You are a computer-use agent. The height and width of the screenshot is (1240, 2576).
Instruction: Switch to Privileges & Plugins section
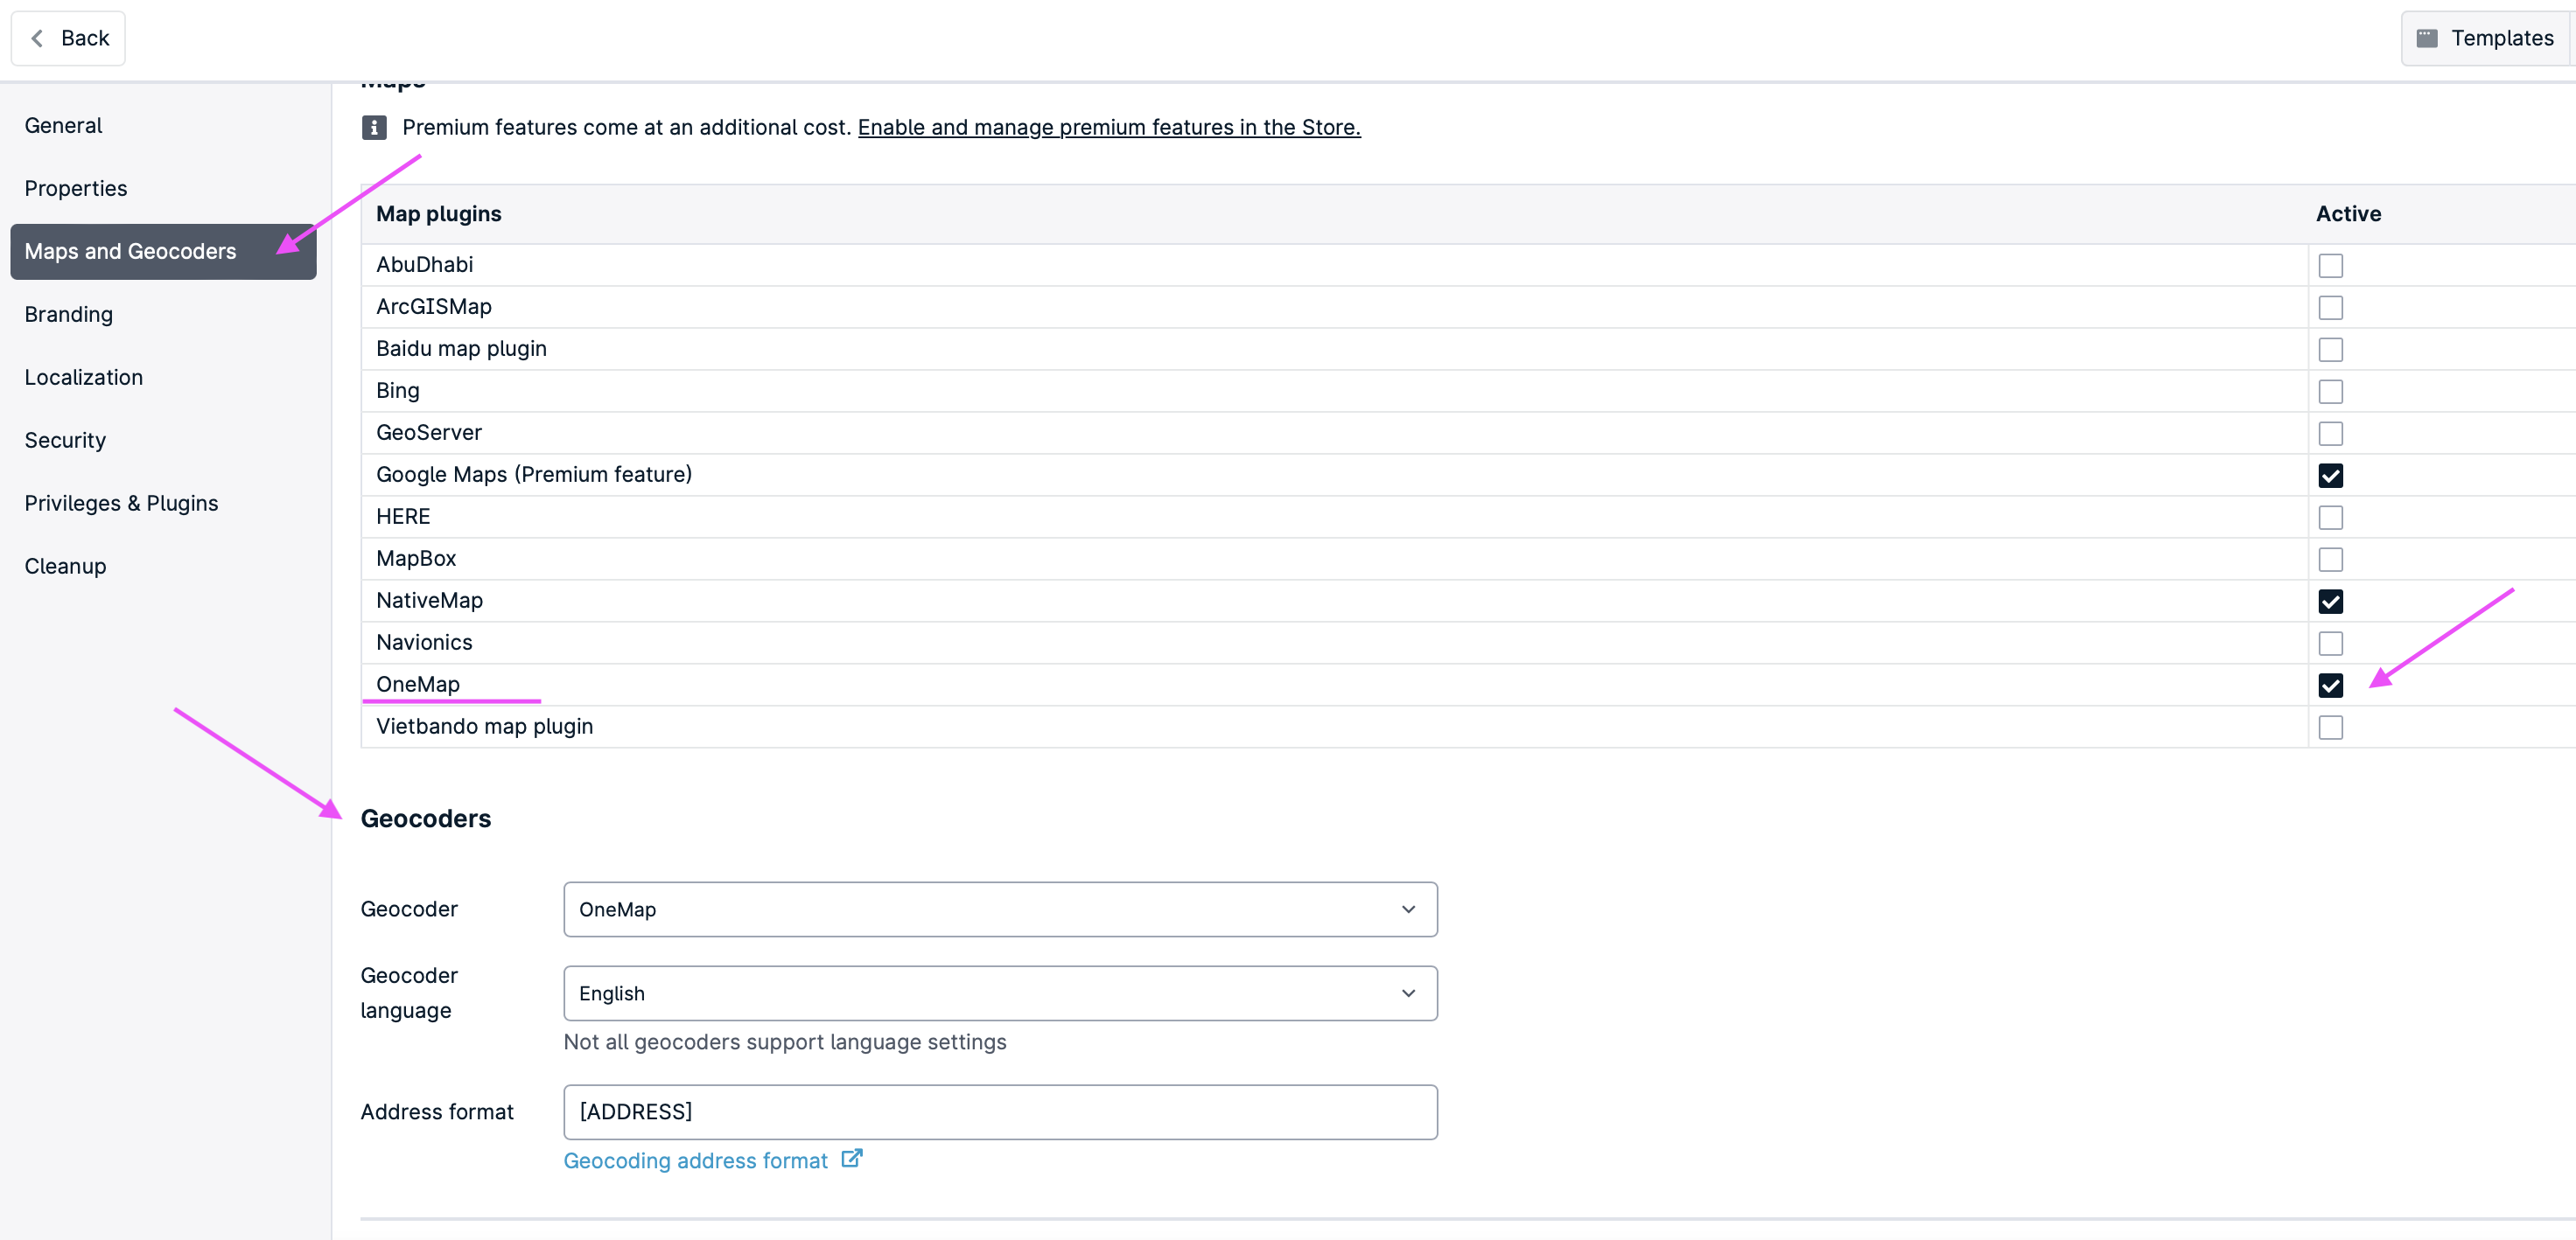point(121,503)
